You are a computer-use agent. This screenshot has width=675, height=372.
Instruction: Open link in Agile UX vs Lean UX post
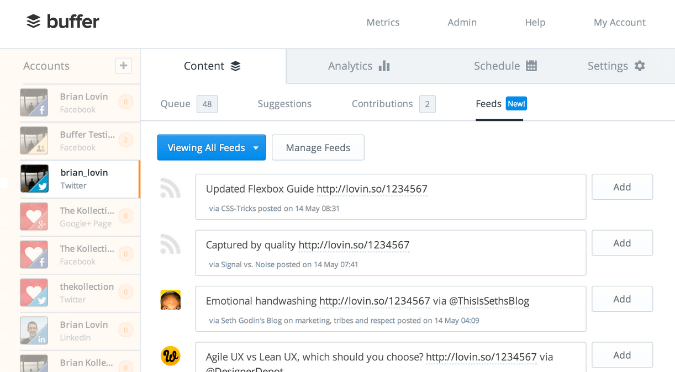click(481, 357)
